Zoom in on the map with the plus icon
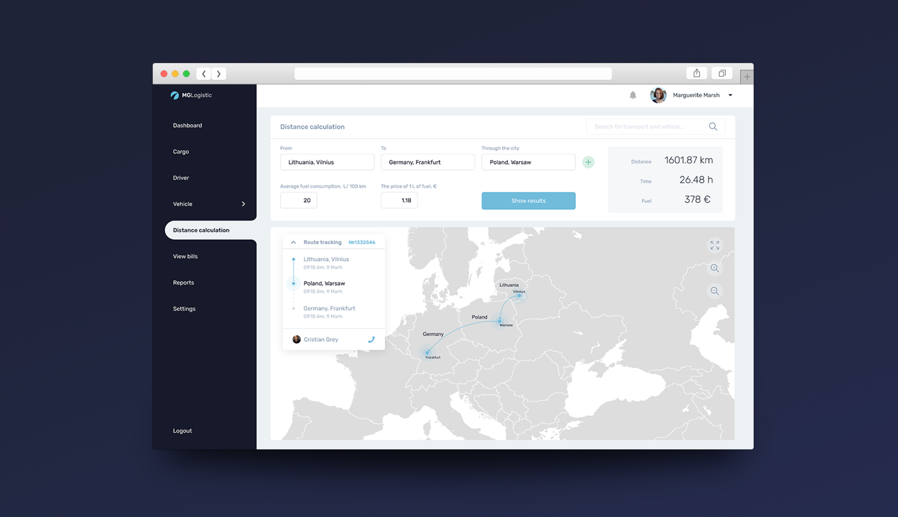The height and width of the screenshot is (517, 898). point(714,268)
